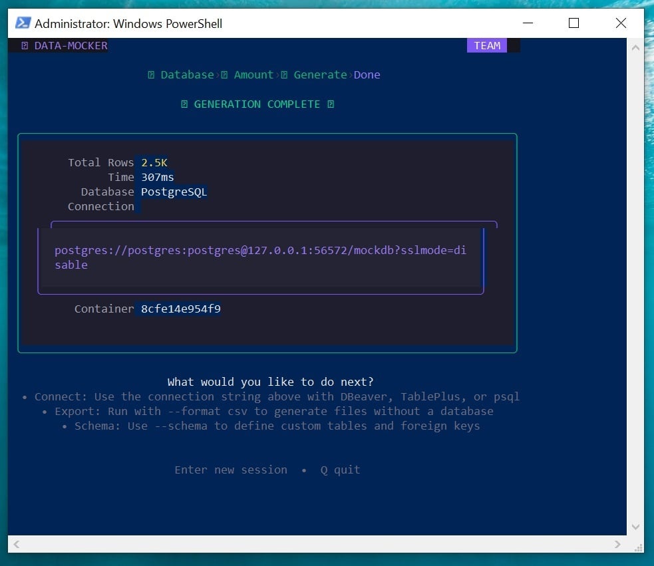Click the horizontal scrollbar left arrow
Screen dimensions: 654x566
17,544
